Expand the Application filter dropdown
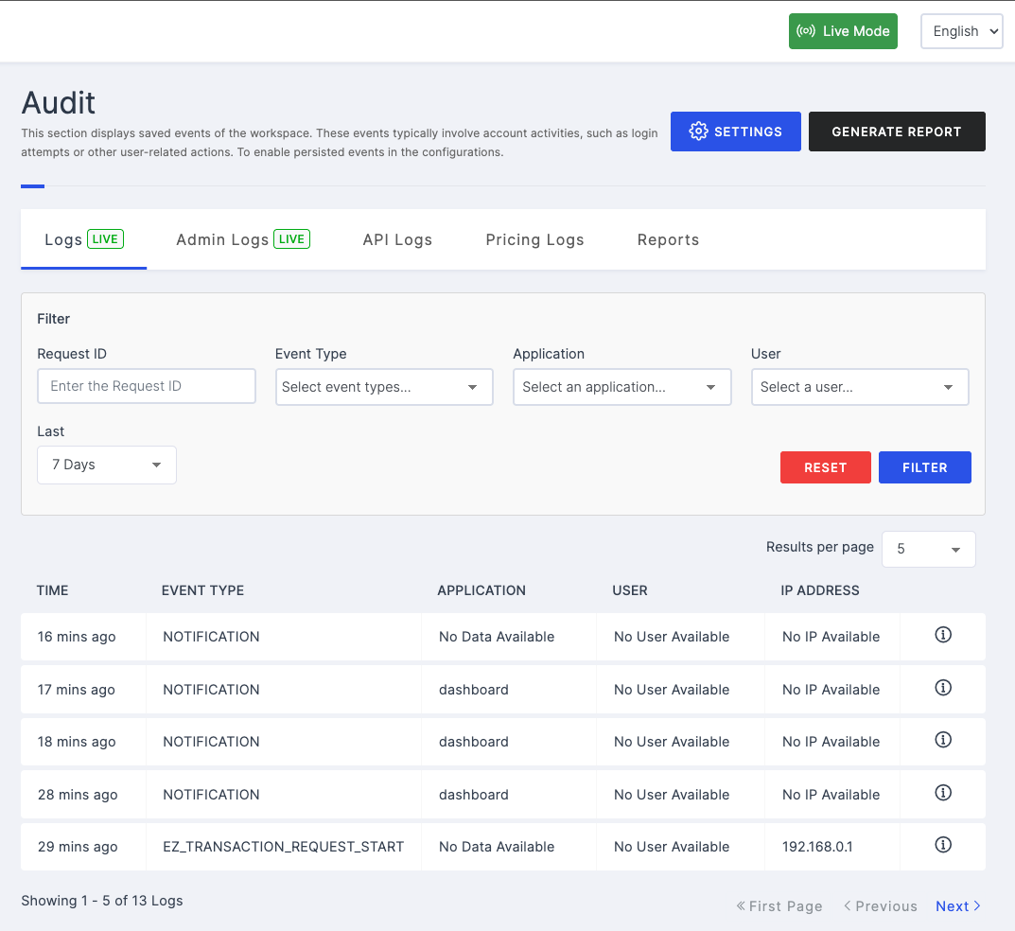This screenshot has height=931, width=1015. [x=621, y=387]
